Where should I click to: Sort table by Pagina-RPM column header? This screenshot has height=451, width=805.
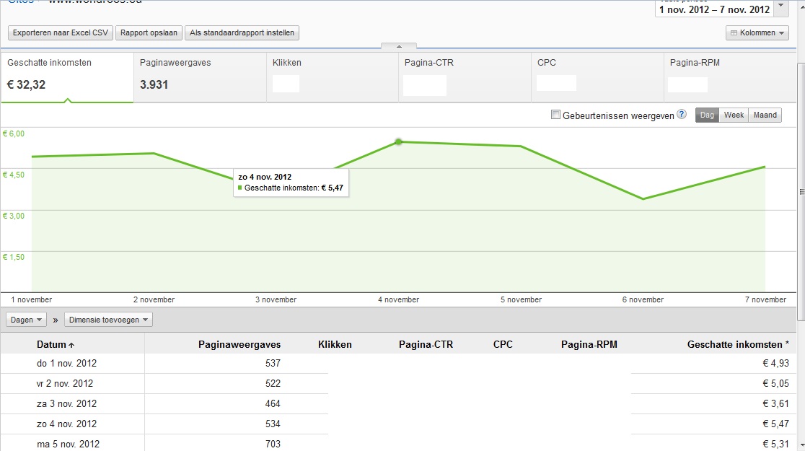(589, 345)
